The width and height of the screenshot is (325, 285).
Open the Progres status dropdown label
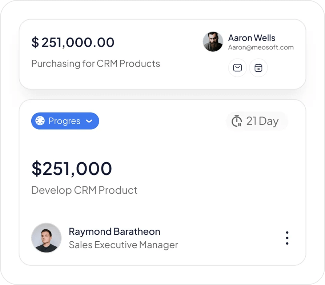tap(64, 121)
